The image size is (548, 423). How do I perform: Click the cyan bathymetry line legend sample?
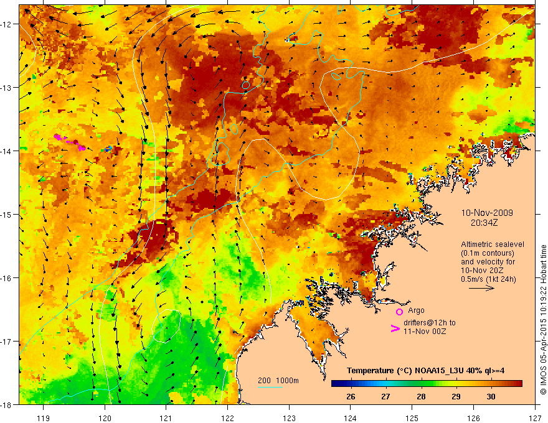tap(270, 387)
